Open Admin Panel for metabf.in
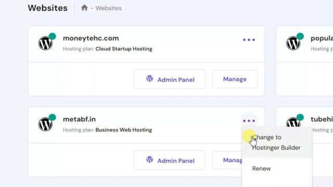This screenshot has height=187, width=333. (x=169, y=161)
